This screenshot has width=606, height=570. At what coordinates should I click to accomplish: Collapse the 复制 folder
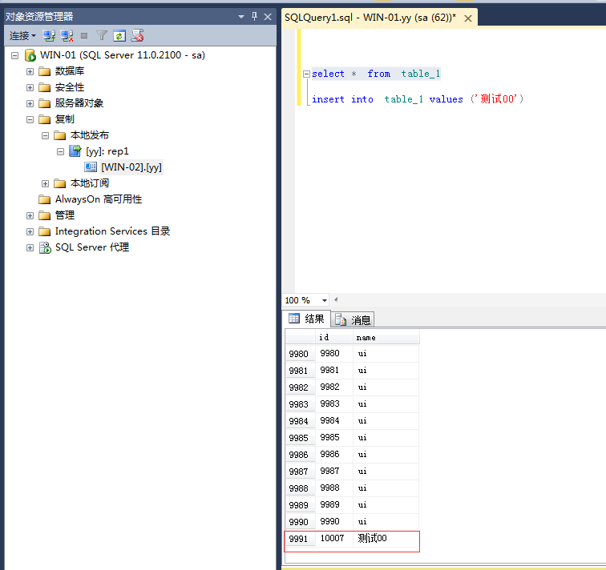coord(30,119)
